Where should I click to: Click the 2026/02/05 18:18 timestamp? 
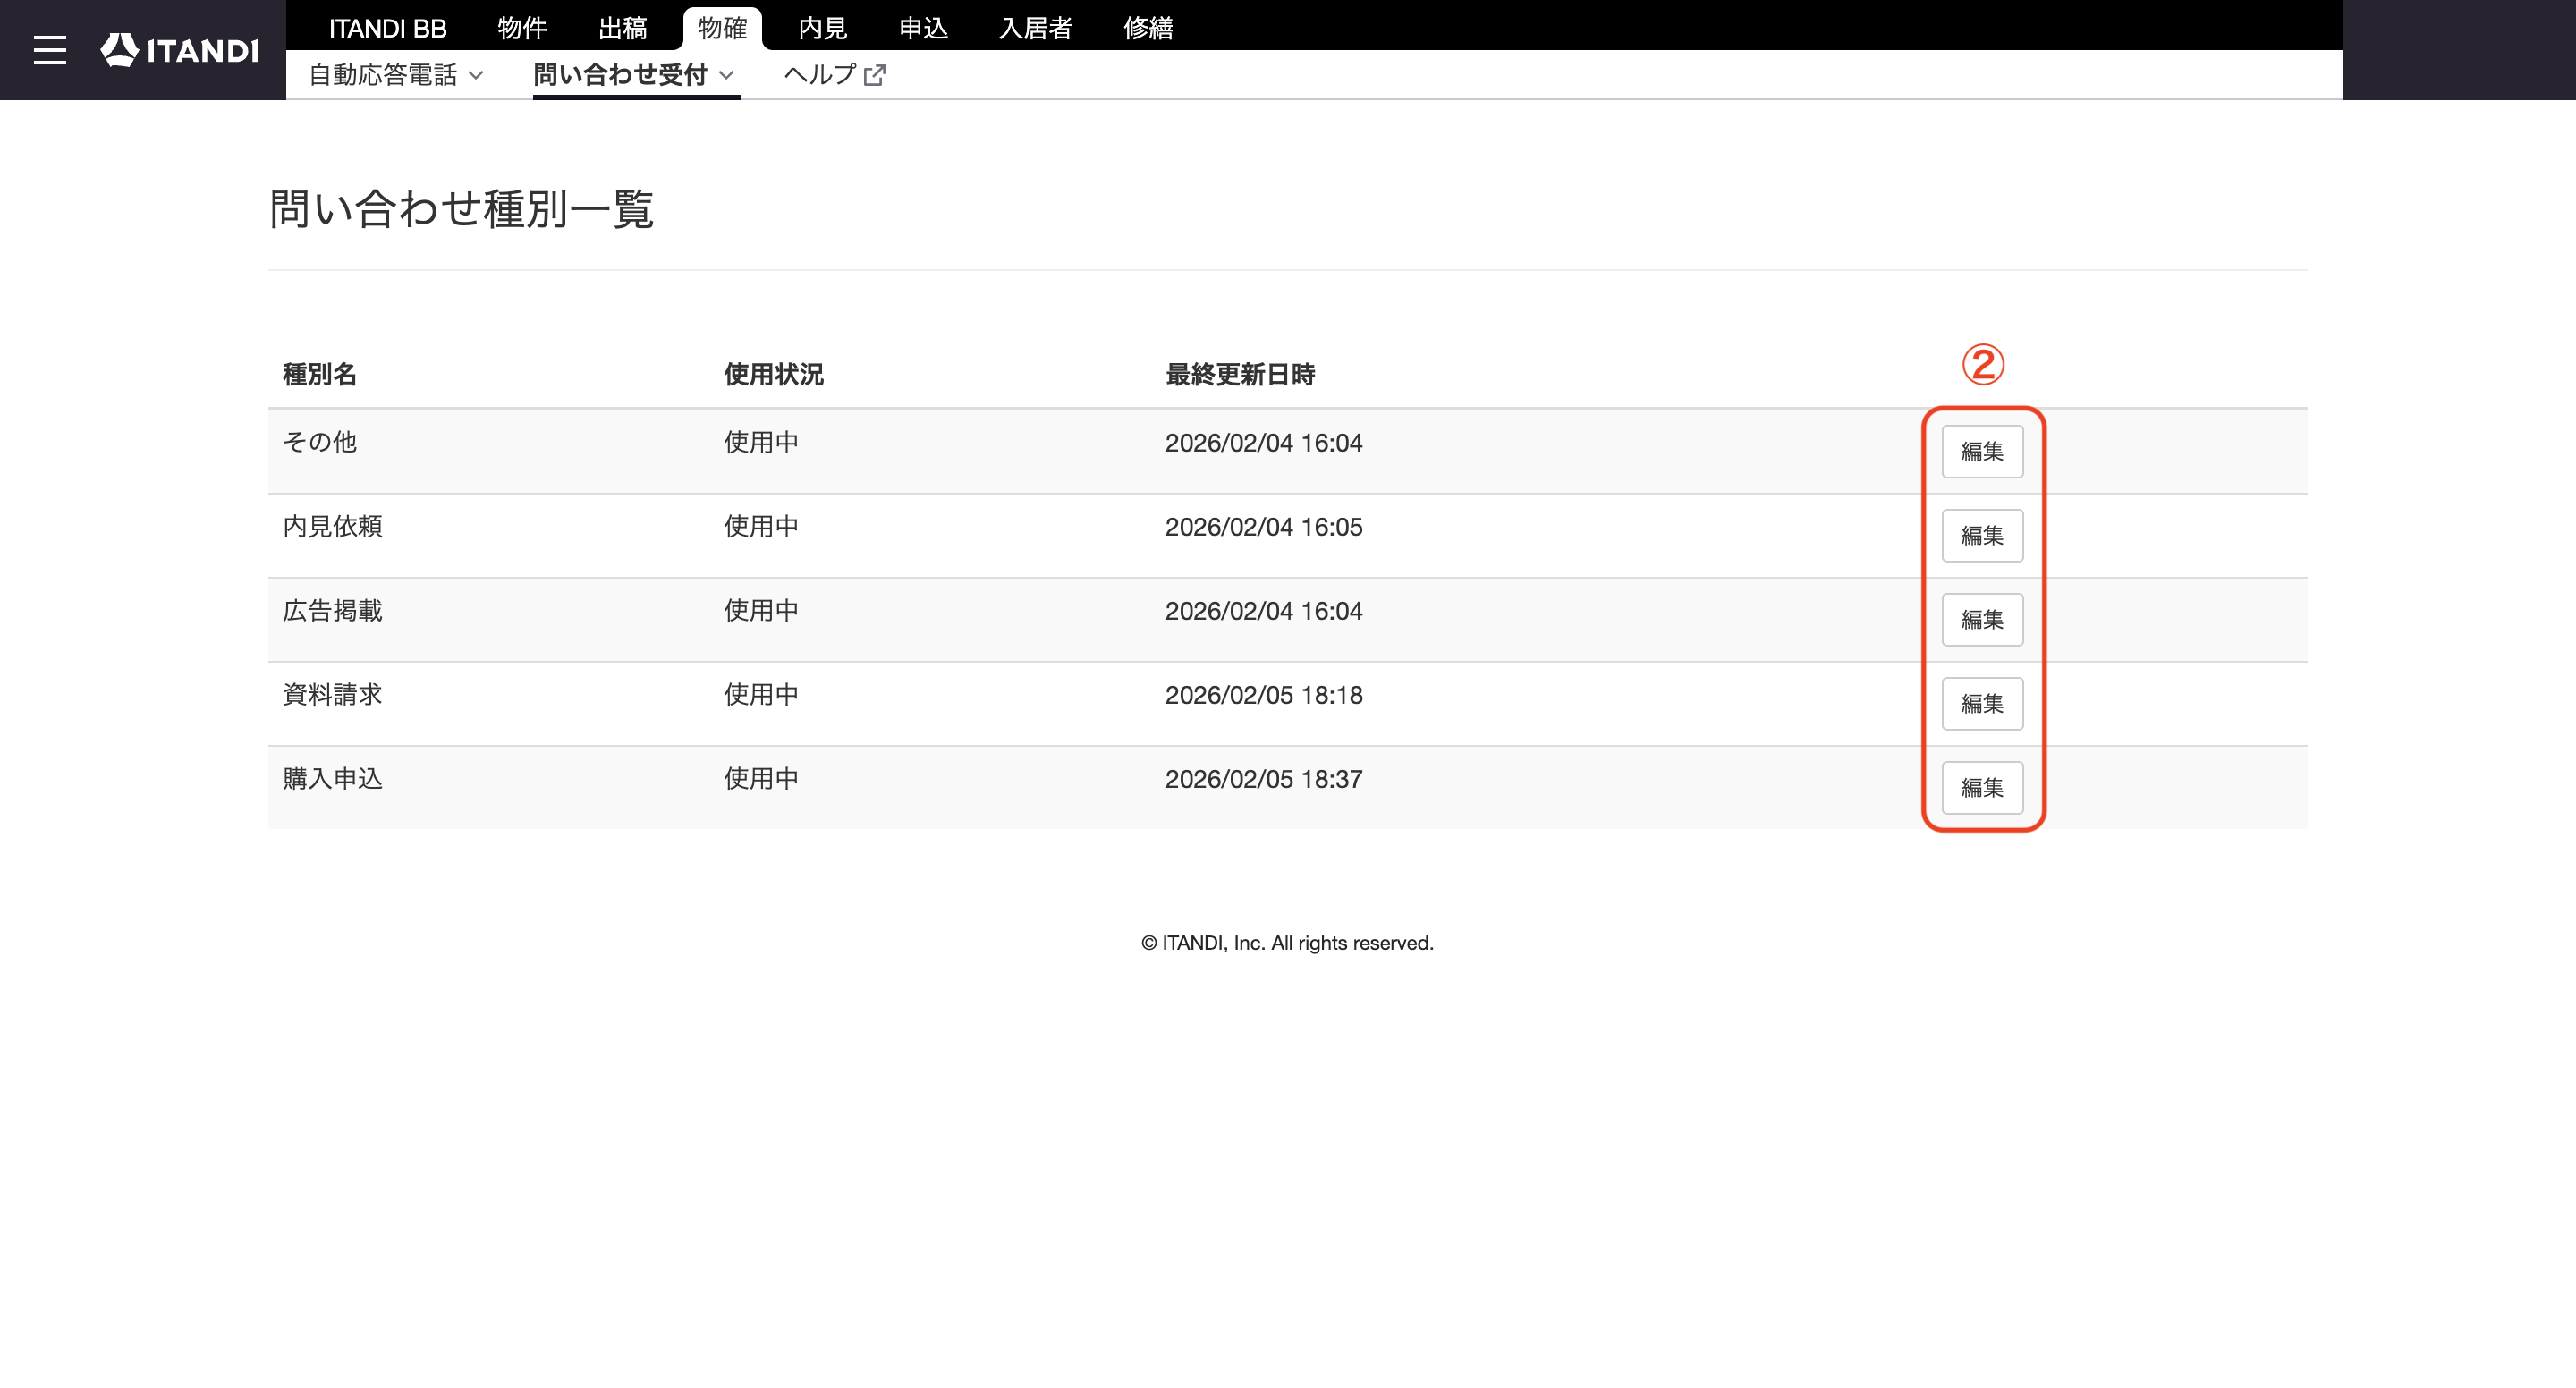click(1264, 695)
